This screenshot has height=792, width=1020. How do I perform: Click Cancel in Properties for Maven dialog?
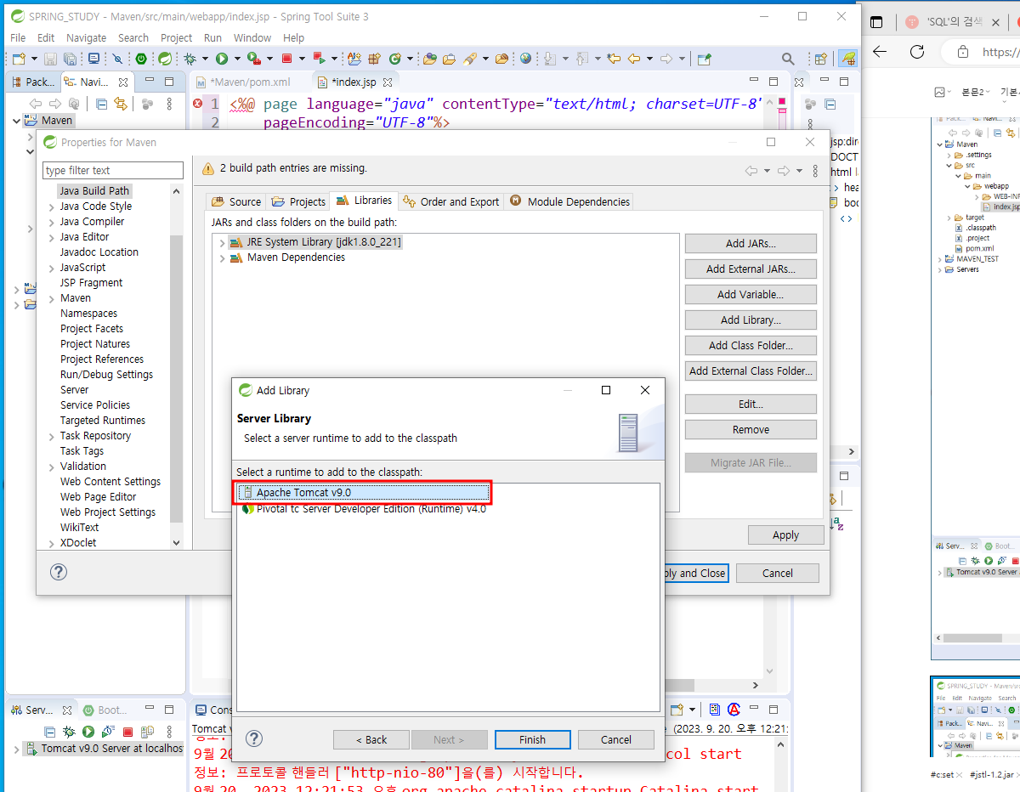click(777, 573)
